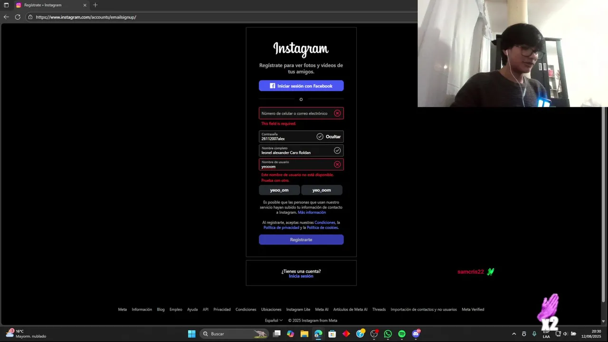Open the Instagram Lite footer link

[x=298, y=310]
